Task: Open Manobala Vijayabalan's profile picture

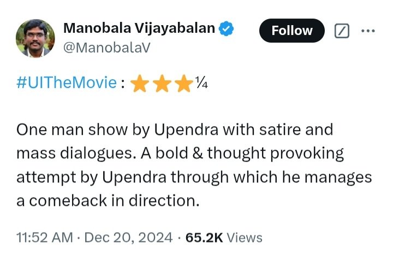Action: [x=35, y=38]
